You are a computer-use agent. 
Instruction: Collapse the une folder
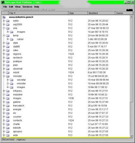(4, 28)
